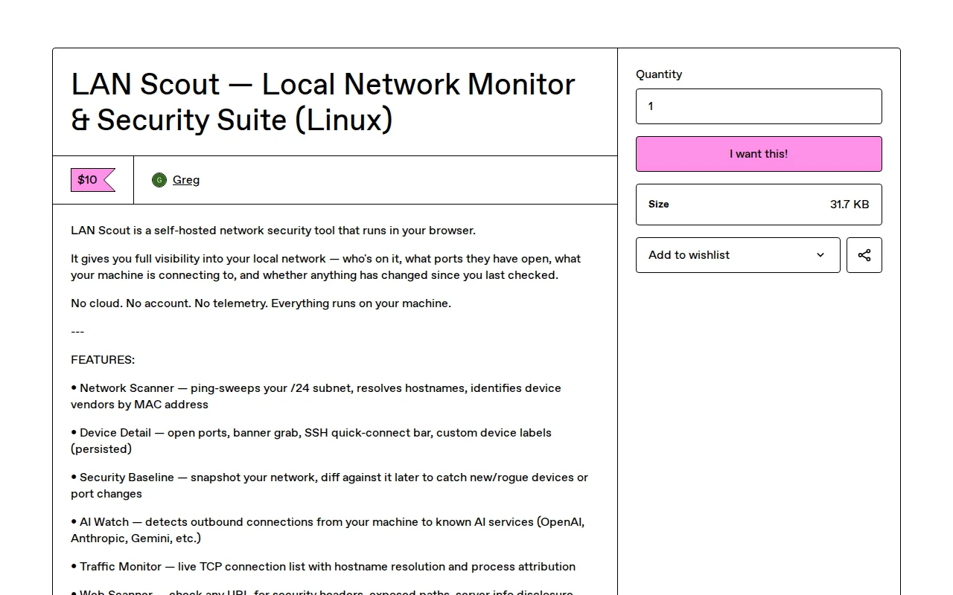The width and height of the screenshot is (953, 595).
Task: Expand the Add to wishlist dropdown
Action: point(738,255)
